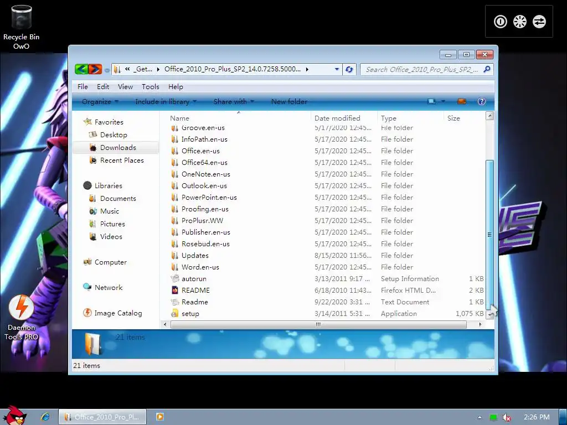The width and height of the screenshot is (567, 425).
Task: Click the vertical scrollbar thumb
Action: tap(489, 234)
